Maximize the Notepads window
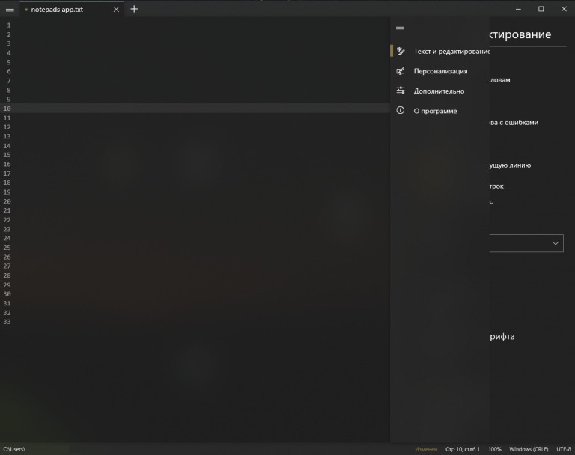The image size is (575, 455). coord(541,9)
